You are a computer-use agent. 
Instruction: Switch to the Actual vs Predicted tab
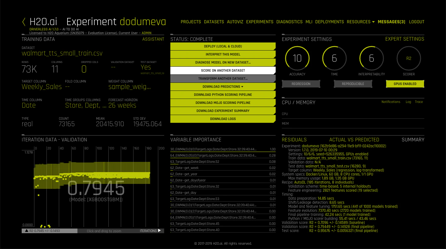354,140
